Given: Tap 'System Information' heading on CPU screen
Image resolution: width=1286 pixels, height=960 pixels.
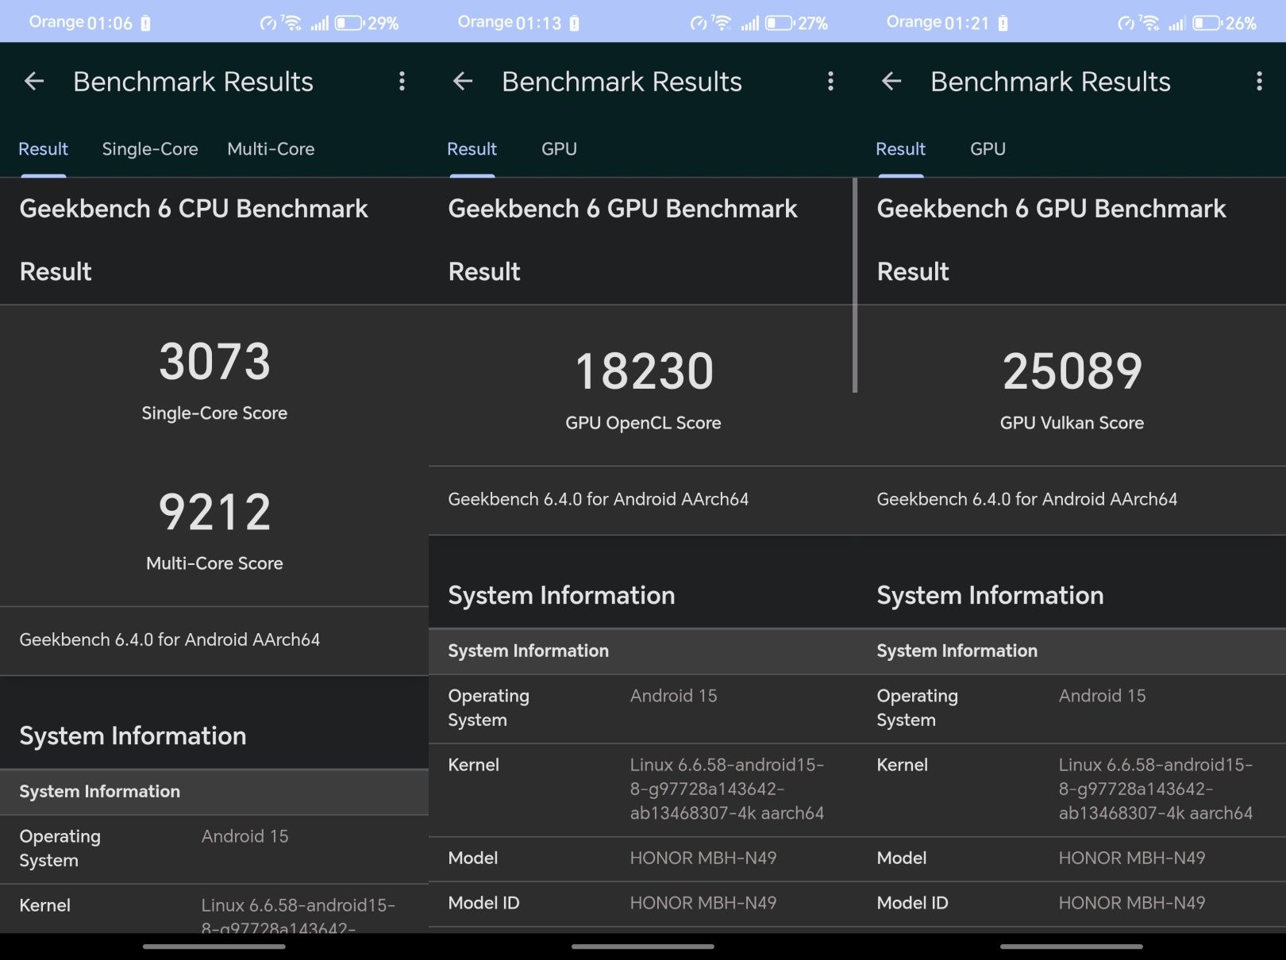Looking at the screenshot, I should coord(133,736).
